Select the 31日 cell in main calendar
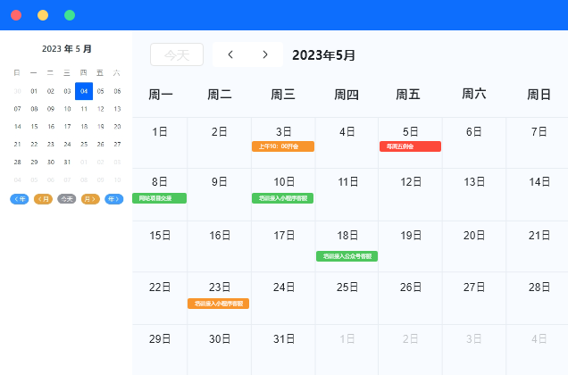This screenshot has width=568, height=375. (283, 339)
